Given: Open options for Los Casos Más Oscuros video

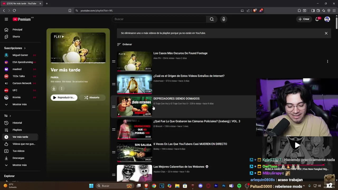Looking at the screenshot, I should pyautogui.click(x=327, y=61).
